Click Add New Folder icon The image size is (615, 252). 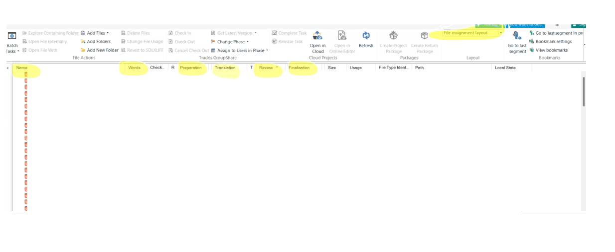click(83, 50)
